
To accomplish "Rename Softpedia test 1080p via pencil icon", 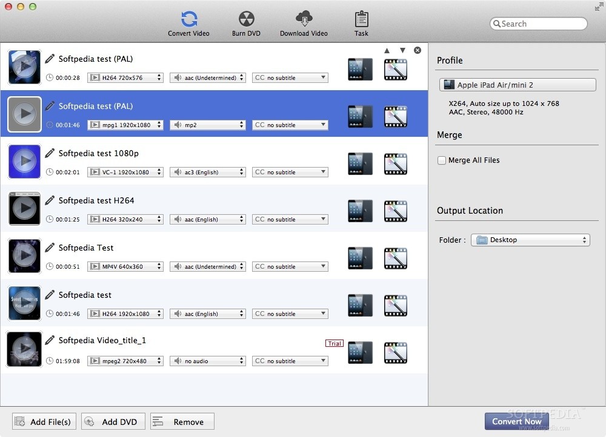I will pyautogui.click(x=50, y=153).
